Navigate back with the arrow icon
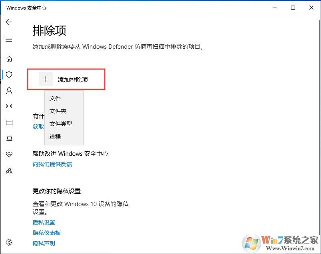The height and width of the screenshot is (254, 321). (9, 22)
